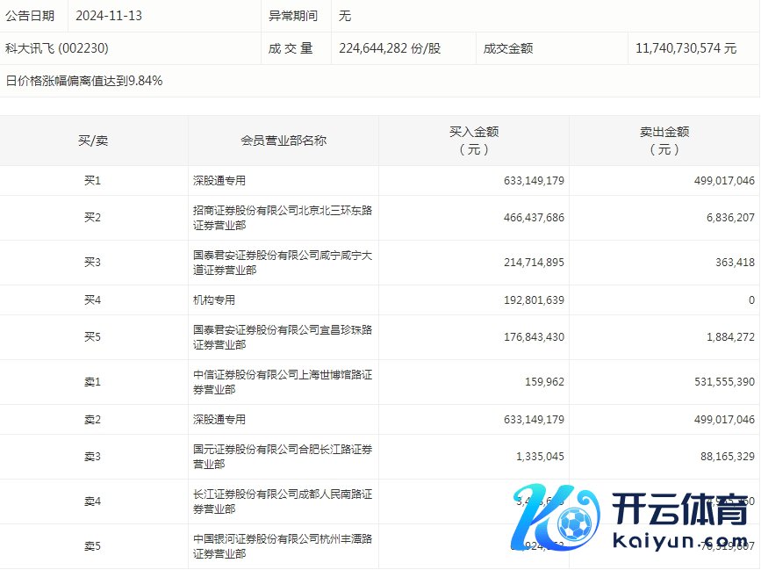761x570 pixels.
Task: Click 招商证券 北京北三环东路 branch name
Action: pyautogui.click(x=283, y=218)
